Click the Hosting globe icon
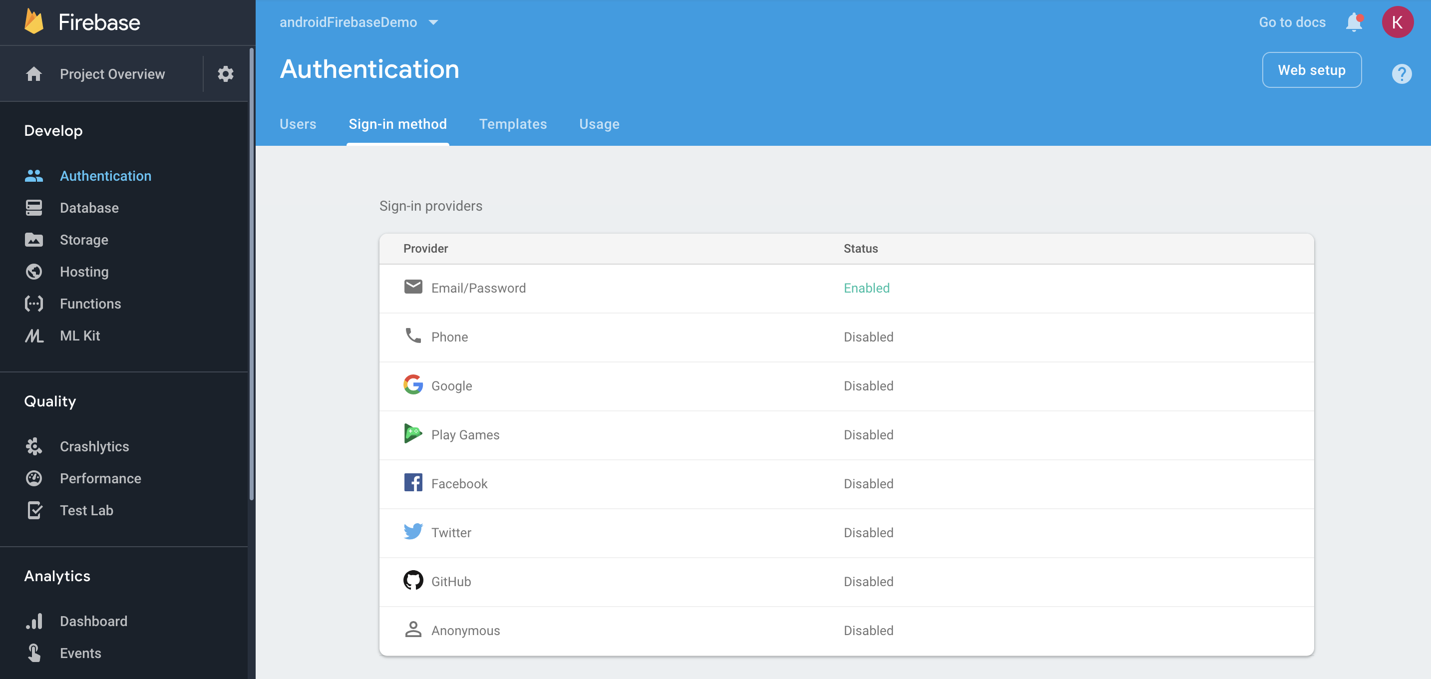This screenshot has width=1431, height=679. click(x=34, y=272)
